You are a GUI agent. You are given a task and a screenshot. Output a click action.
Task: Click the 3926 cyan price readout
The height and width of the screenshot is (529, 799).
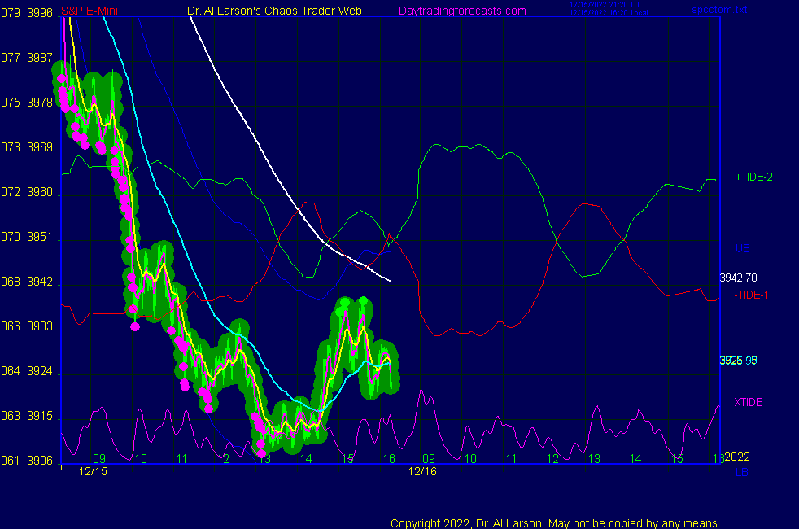(738, 360)
